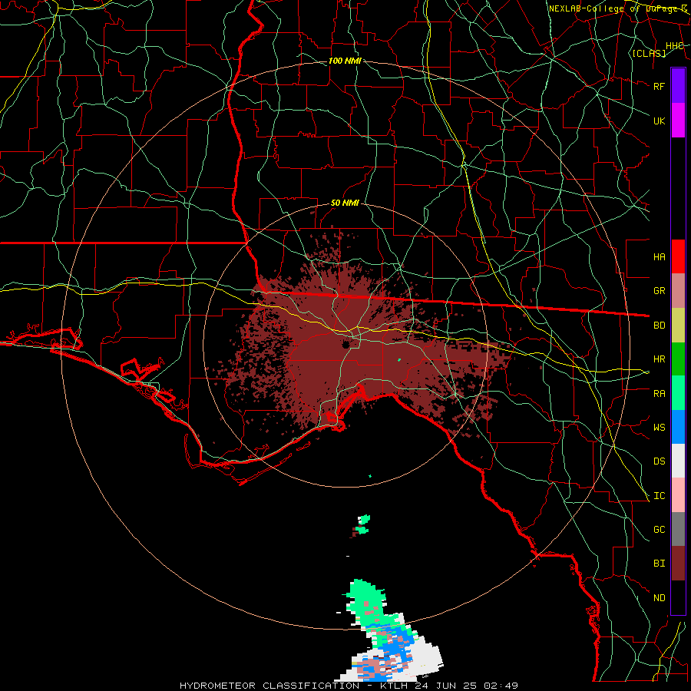The image size is (691, 691).
Task: Click the WS legend label
Action: click(659, 428)
